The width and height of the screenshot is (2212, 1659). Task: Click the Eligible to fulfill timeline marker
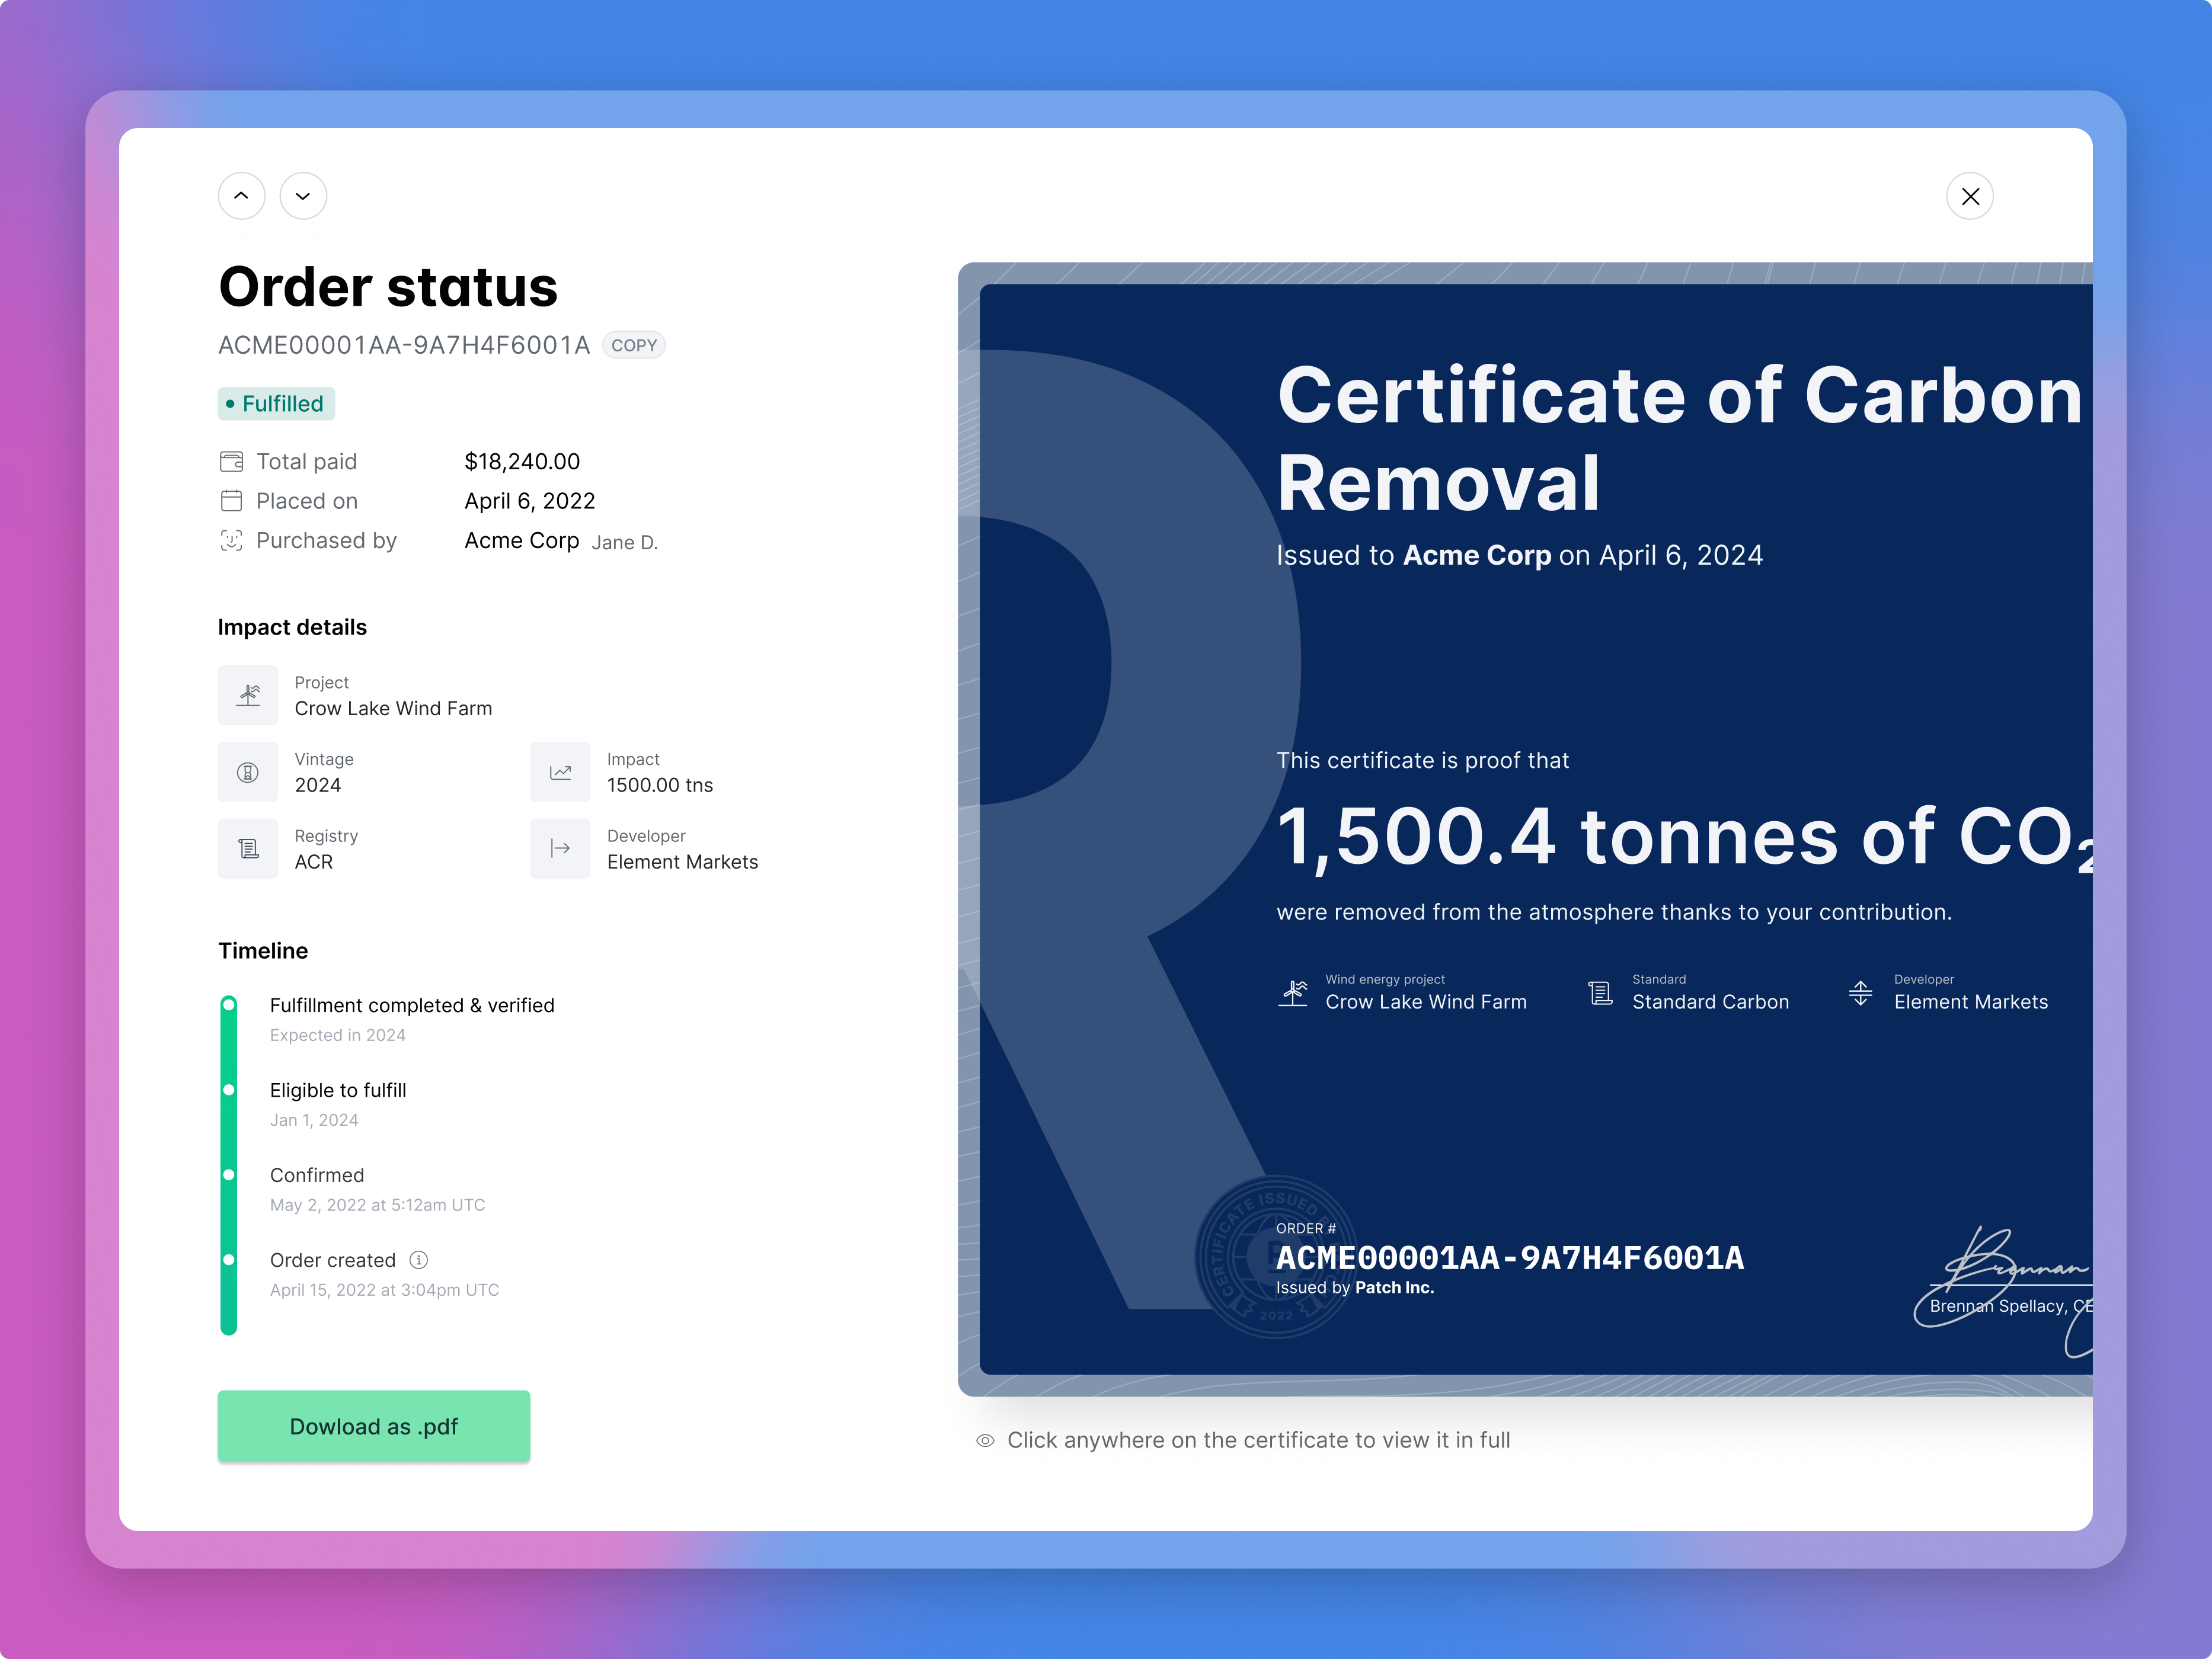pyautogui.click(x=229, y=1090)
